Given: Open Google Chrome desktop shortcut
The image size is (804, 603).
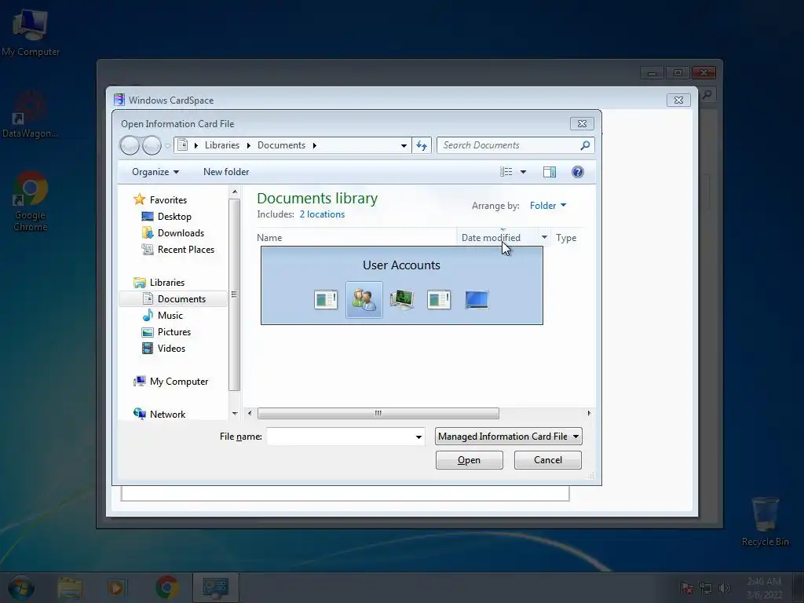Looking at the screenshot, I should coord(31,202).
